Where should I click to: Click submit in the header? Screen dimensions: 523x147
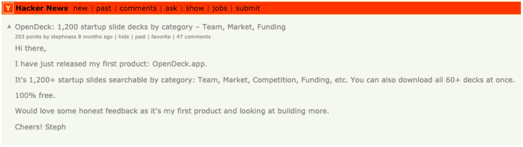248,8
